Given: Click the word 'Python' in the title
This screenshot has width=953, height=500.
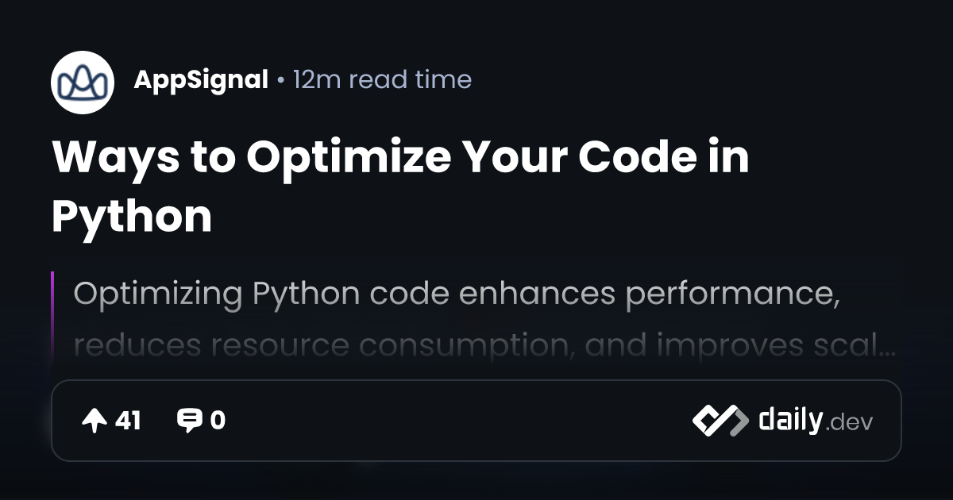Looking at the screenshot, I should tap(132, 216).
